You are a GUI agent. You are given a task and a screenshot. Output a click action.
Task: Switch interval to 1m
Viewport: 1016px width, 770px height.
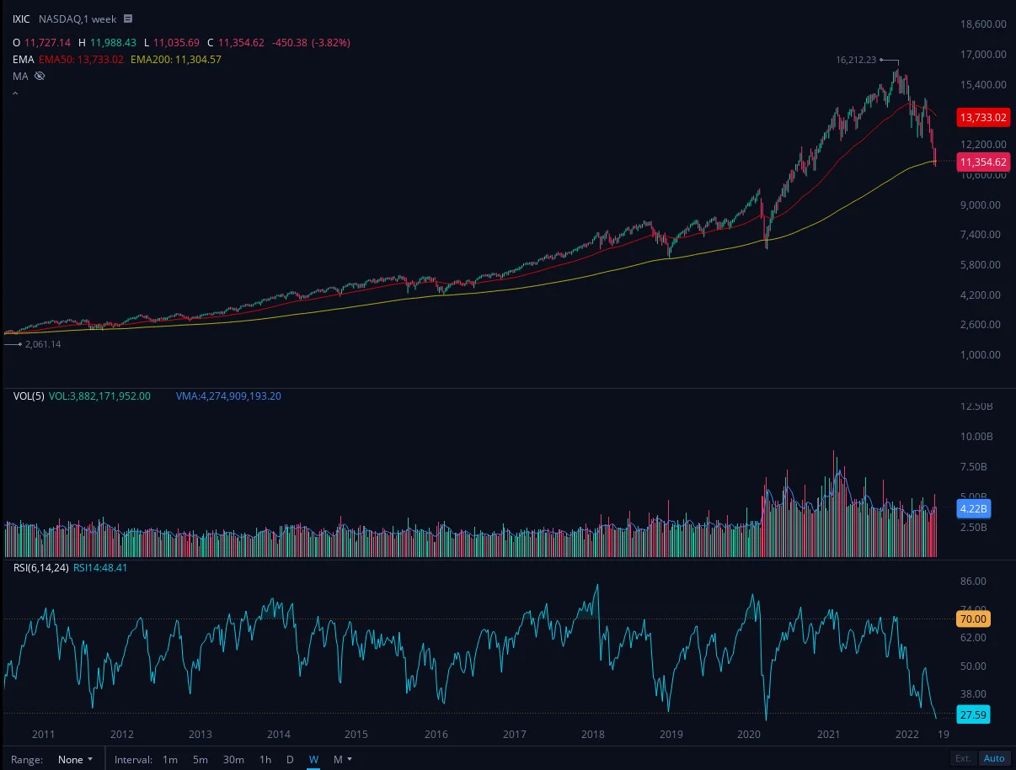[170, 759]
